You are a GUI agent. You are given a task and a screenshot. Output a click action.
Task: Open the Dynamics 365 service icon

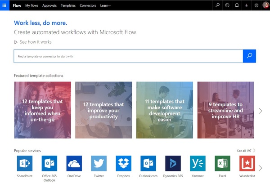173,163
